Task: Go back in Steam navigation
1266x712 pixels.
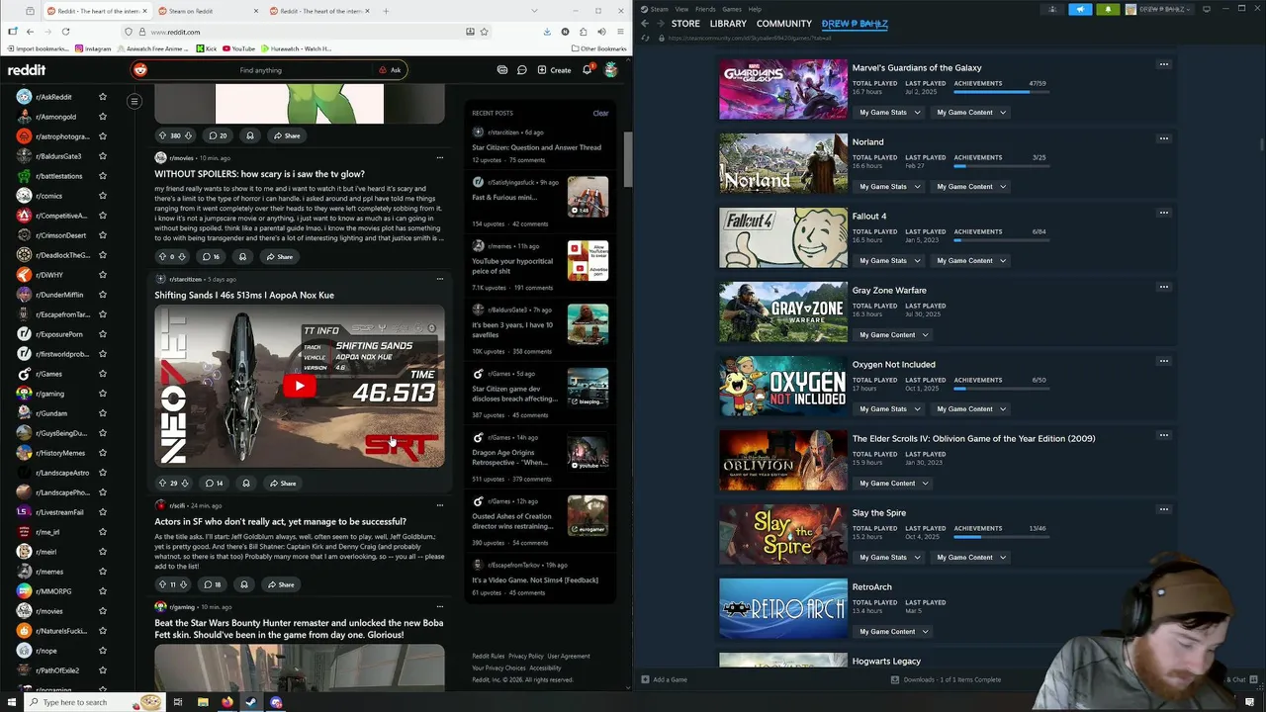Action: click(645, 24)
